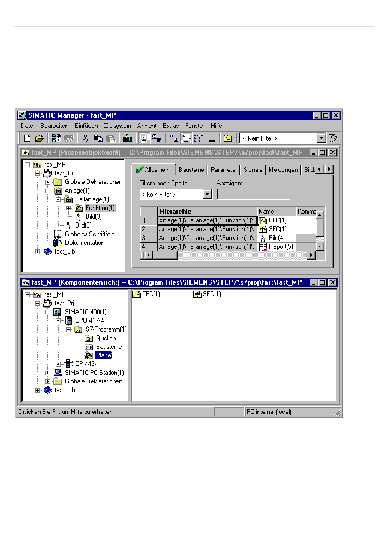The height and width of the screenshot is (558, 379).
Task: Select Globales Schriftfeld tree item
Action: 90,234
